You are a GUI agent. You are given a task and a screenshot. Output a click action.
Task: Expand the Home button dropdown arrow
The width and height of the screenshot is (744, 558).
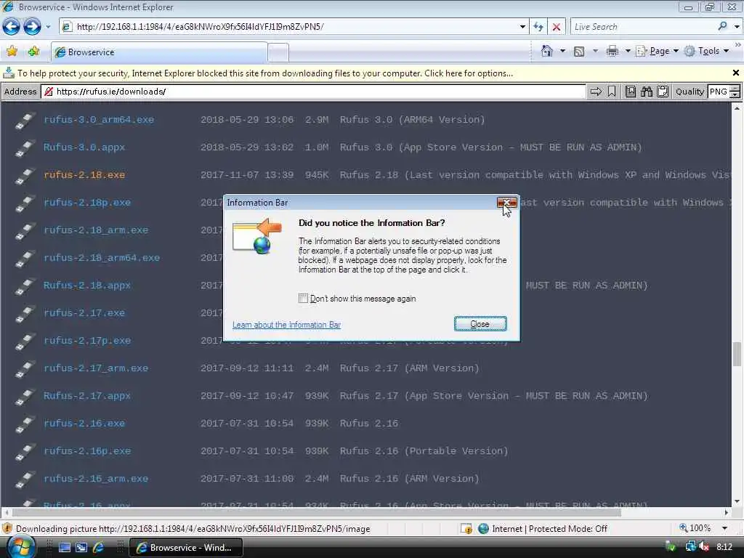tap(563, 51)
